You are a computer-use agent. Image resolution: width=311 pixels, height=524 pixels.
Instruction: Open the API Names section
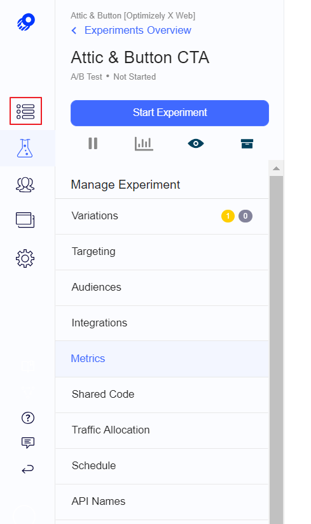point(162,502)
